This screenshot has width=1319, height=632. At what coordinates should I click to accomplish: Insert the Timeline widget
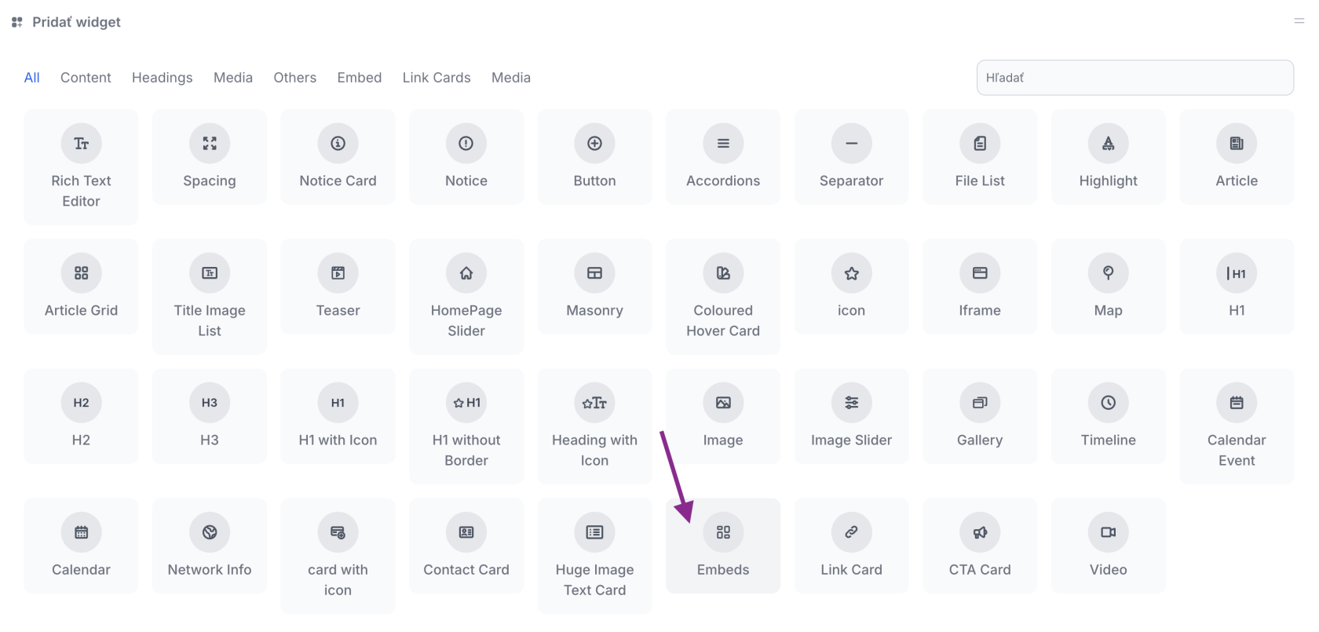(x=1108, y=416)
